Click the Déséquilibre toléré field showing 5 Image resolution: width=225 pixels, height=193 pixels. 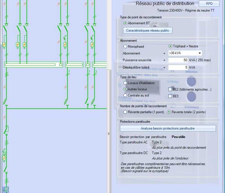(x=178, y=67)
